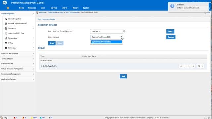Click the Test Customized Index tab

tap(46, 19)
